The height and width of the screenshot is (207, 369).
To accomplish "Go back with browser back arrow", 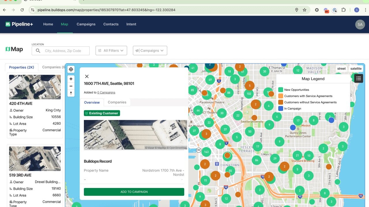I will click(4, 10).
